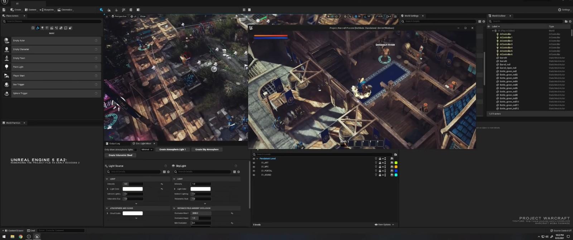Expand the Light Color property under Light Source
573x240 pixels.
pos(107,189)
